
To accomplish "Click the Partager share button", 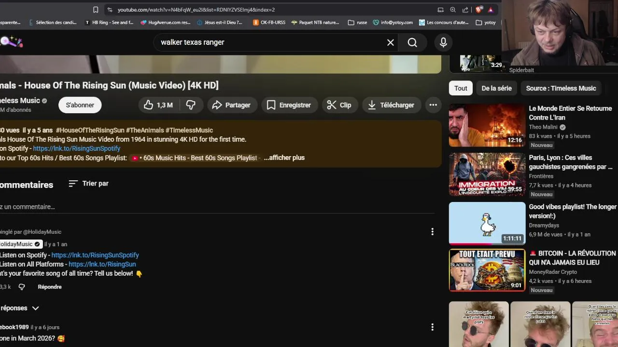I will pos(231,105).
